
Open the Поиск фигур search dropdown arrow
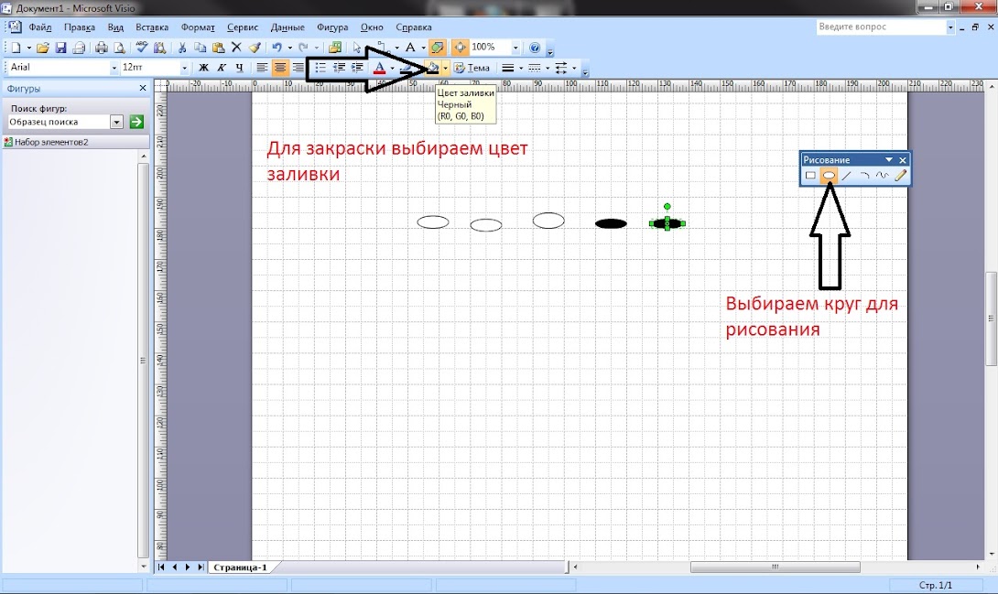click(x=116, y=122)
